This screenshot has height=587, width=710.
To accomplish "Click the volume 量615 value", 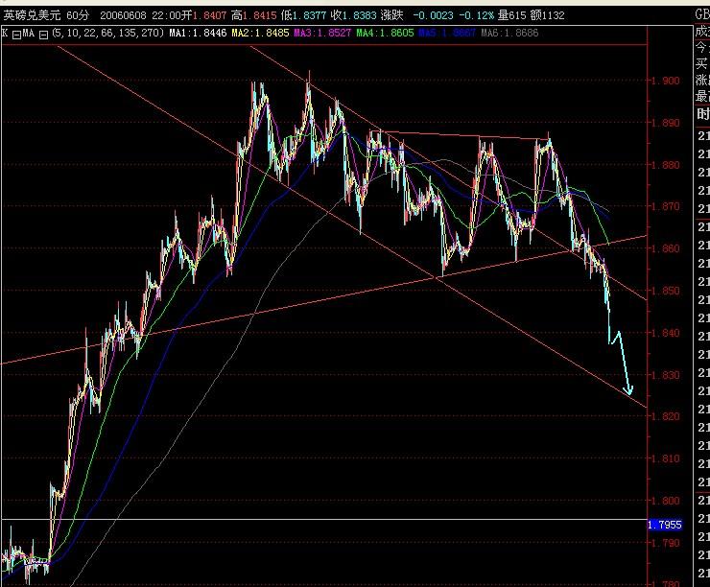I will click(x=511, y=16).
